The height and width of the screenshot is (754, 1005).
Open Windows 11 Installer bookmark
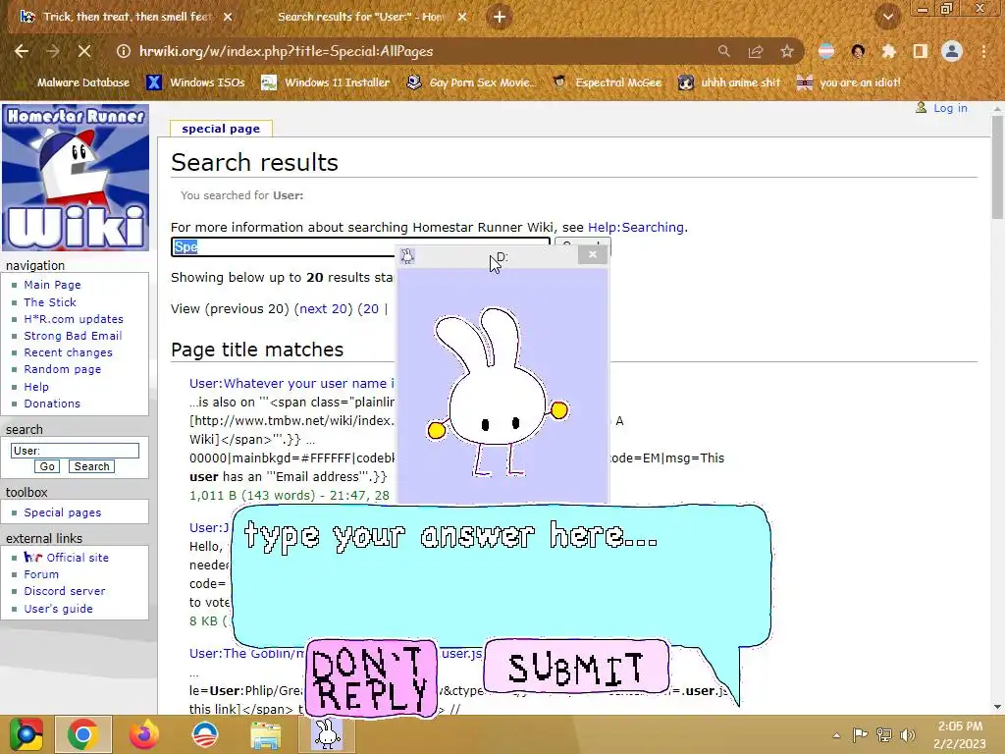325,82
